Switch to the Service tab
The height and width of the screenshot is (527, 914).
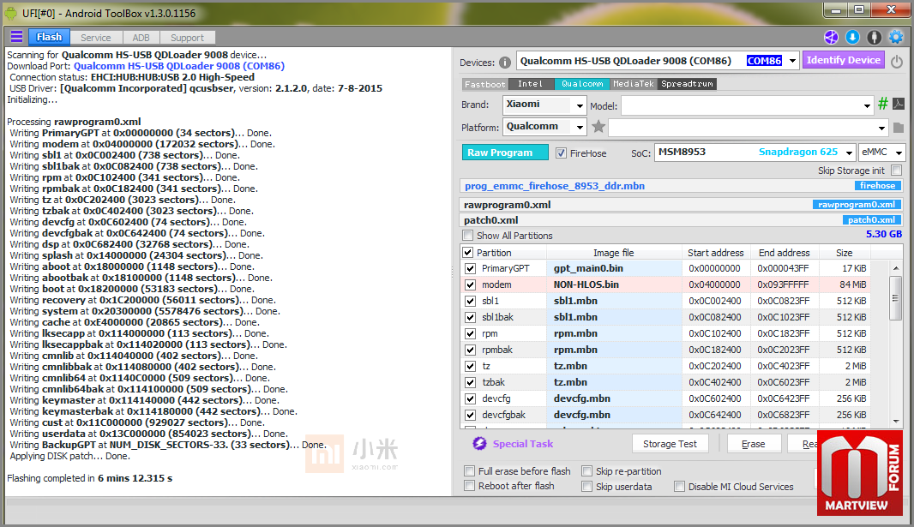coord(95,38)
